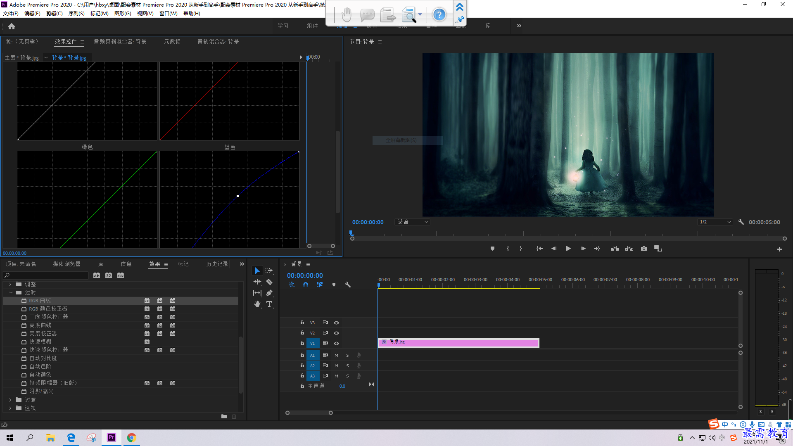Image resolution: width=793 pixels, height=446 pixels.
Task: Create new custom bin in Effects panel
Action: coord(224,416)
